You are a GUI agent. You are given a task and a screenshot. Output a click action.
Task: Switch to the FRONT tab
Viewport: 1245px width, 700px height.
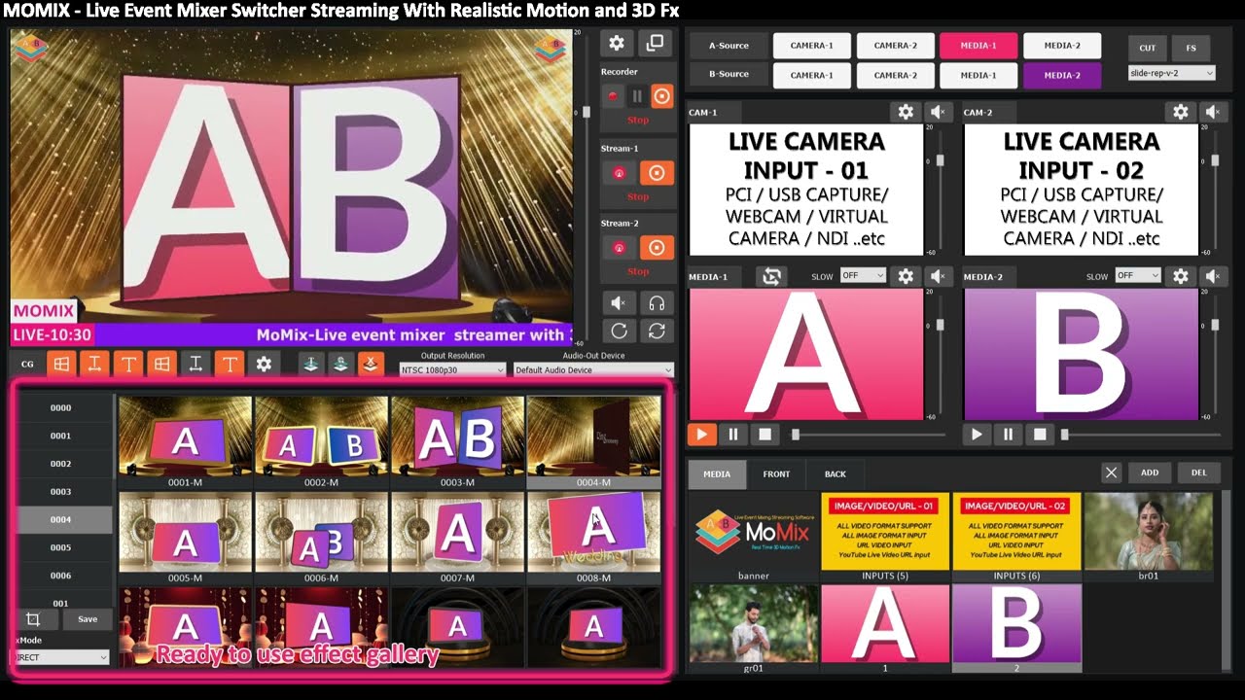coord(776,474)
